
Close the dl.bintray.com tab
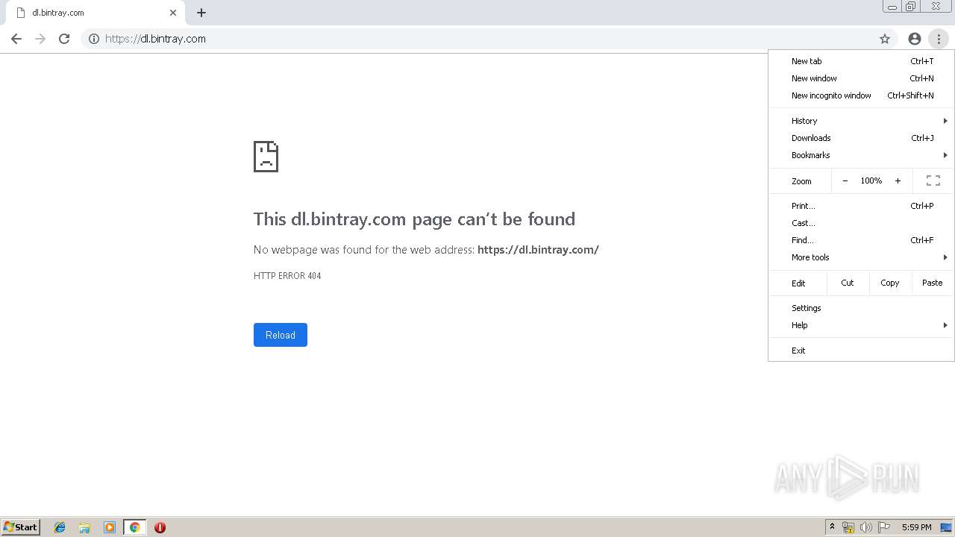[173, 13]
